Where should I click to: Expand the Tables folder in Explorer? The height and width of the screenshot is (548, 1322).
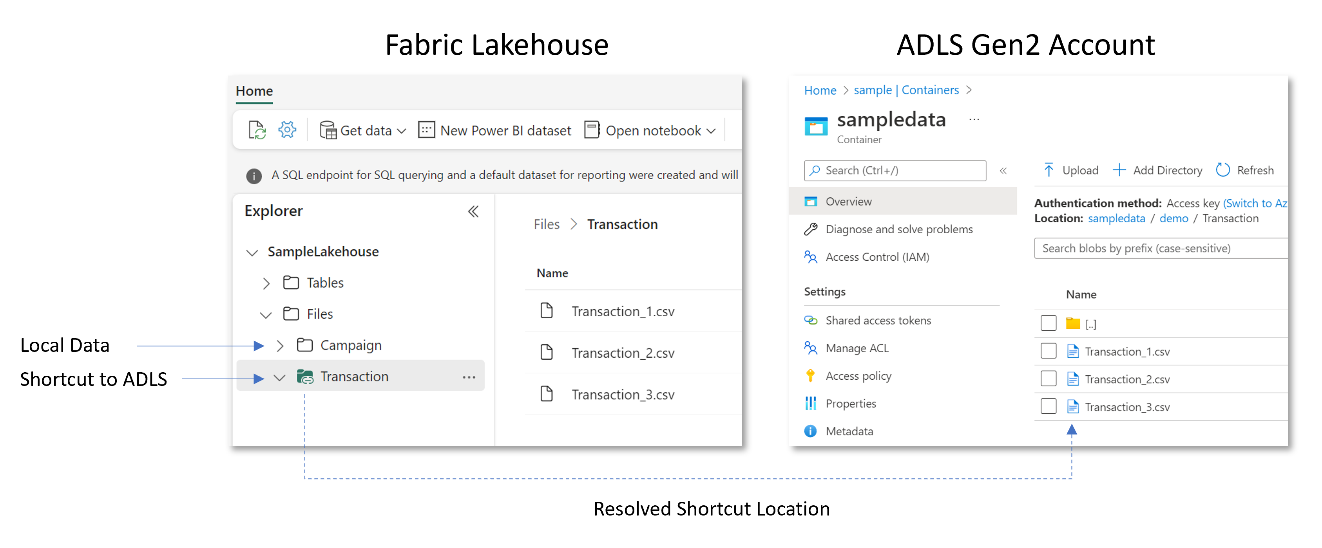pyautogui.click(x=266, y=283)
